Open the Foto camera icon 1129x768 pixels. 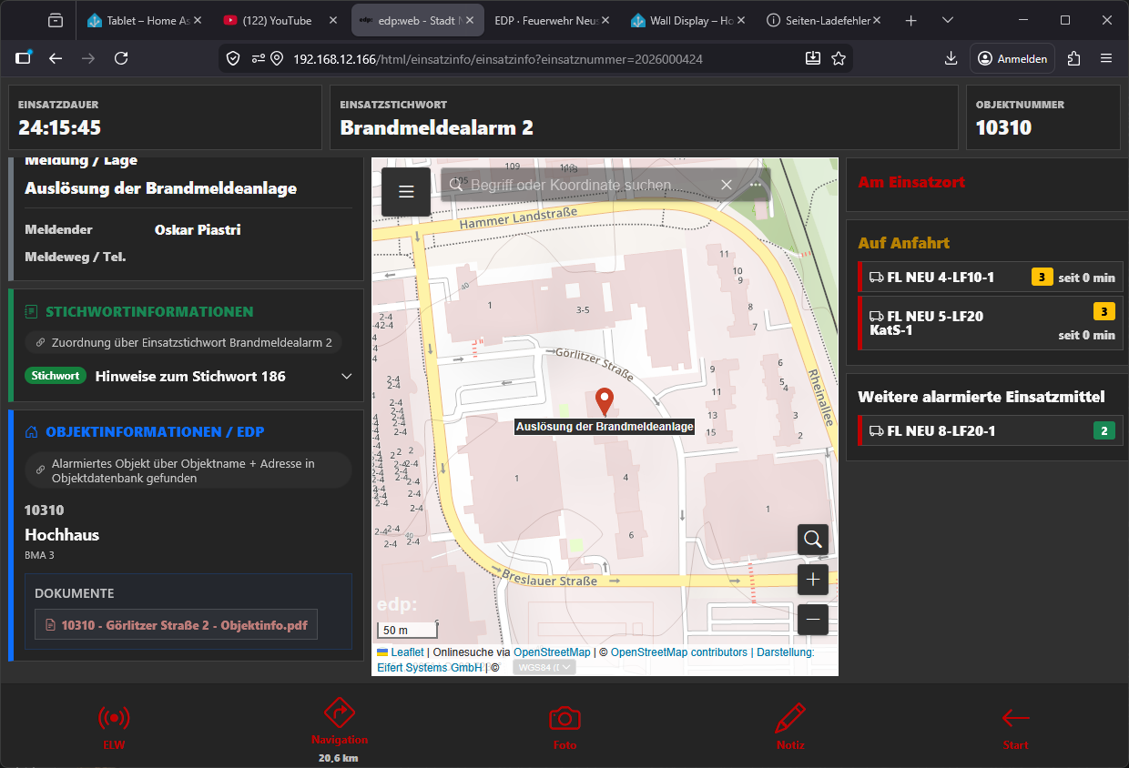coord(564,719)
